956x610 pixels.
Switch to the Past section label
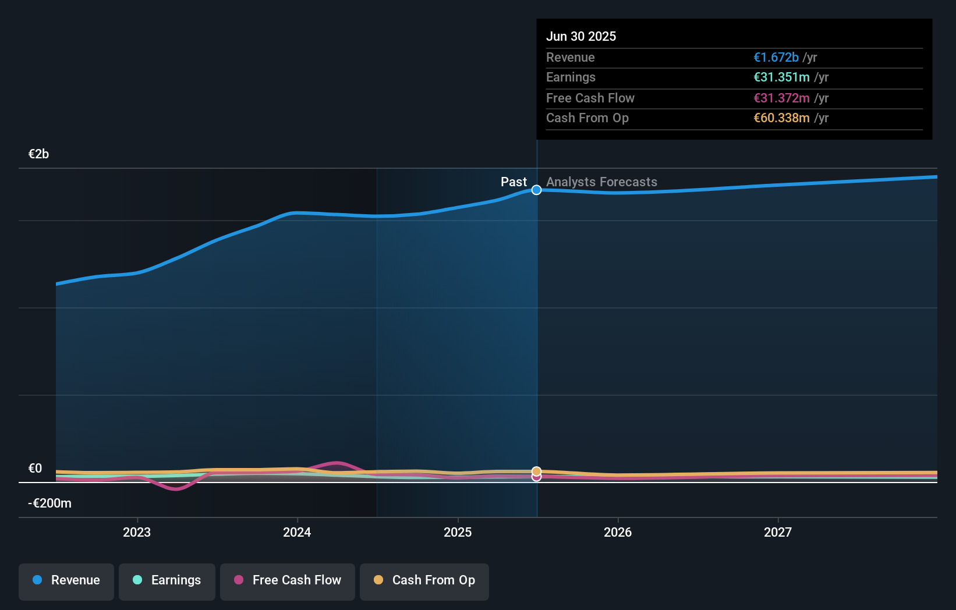coord(514,182)
